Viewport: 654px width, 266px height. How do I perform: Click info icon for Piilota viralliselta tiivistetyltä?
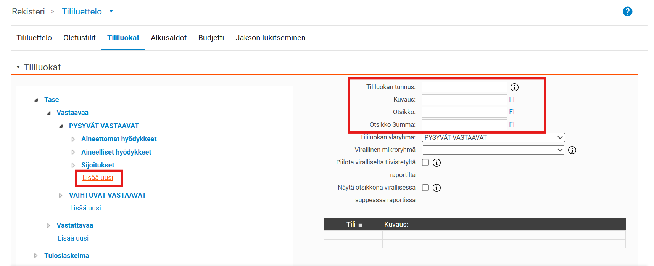[x=437, y=163]
